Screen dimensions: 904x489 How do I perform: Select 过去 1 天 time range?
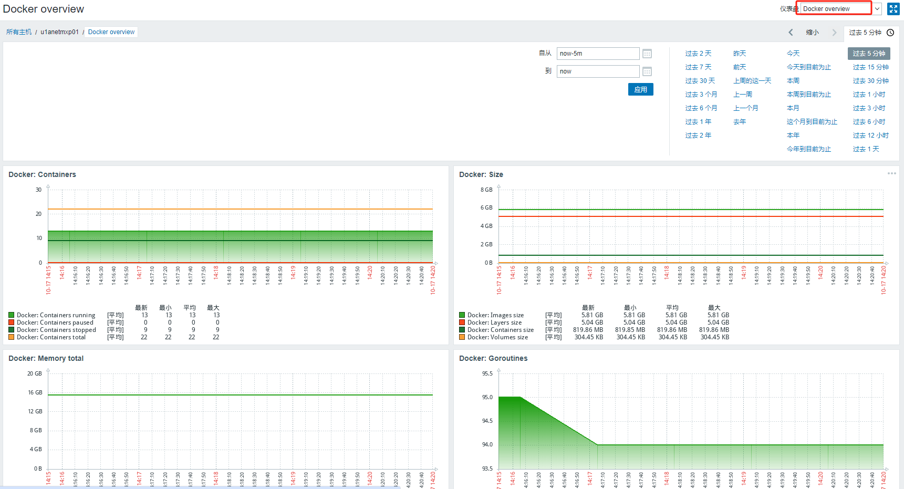click(866, 149)
